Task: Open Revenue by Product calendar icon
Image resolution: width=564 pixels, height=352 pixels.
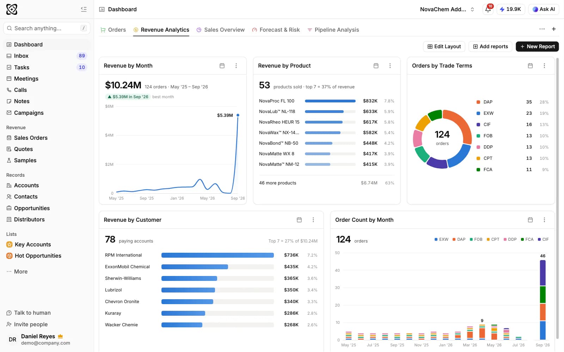Action: click(x=376, y=66)
